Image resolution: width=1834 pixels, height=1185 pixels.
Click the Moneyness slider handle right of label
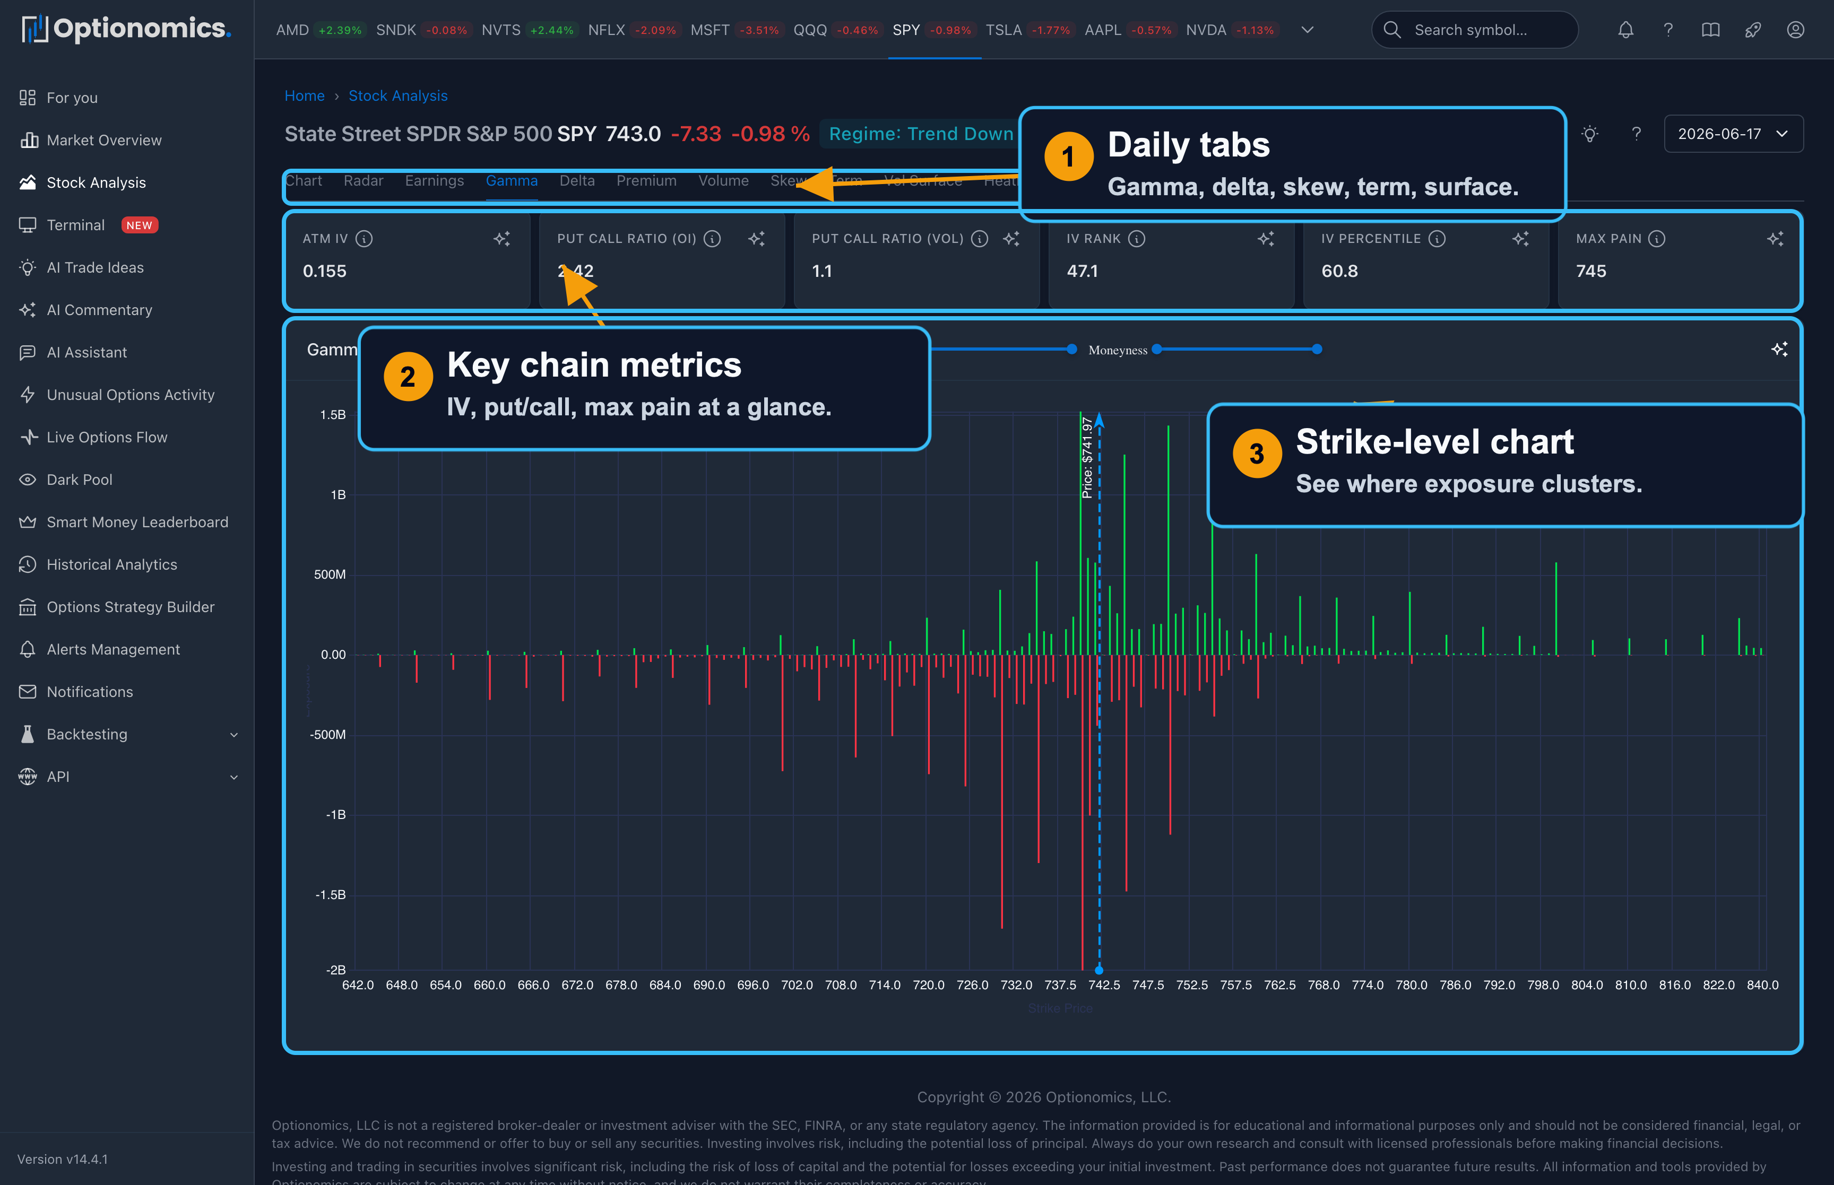point(1157,350)
